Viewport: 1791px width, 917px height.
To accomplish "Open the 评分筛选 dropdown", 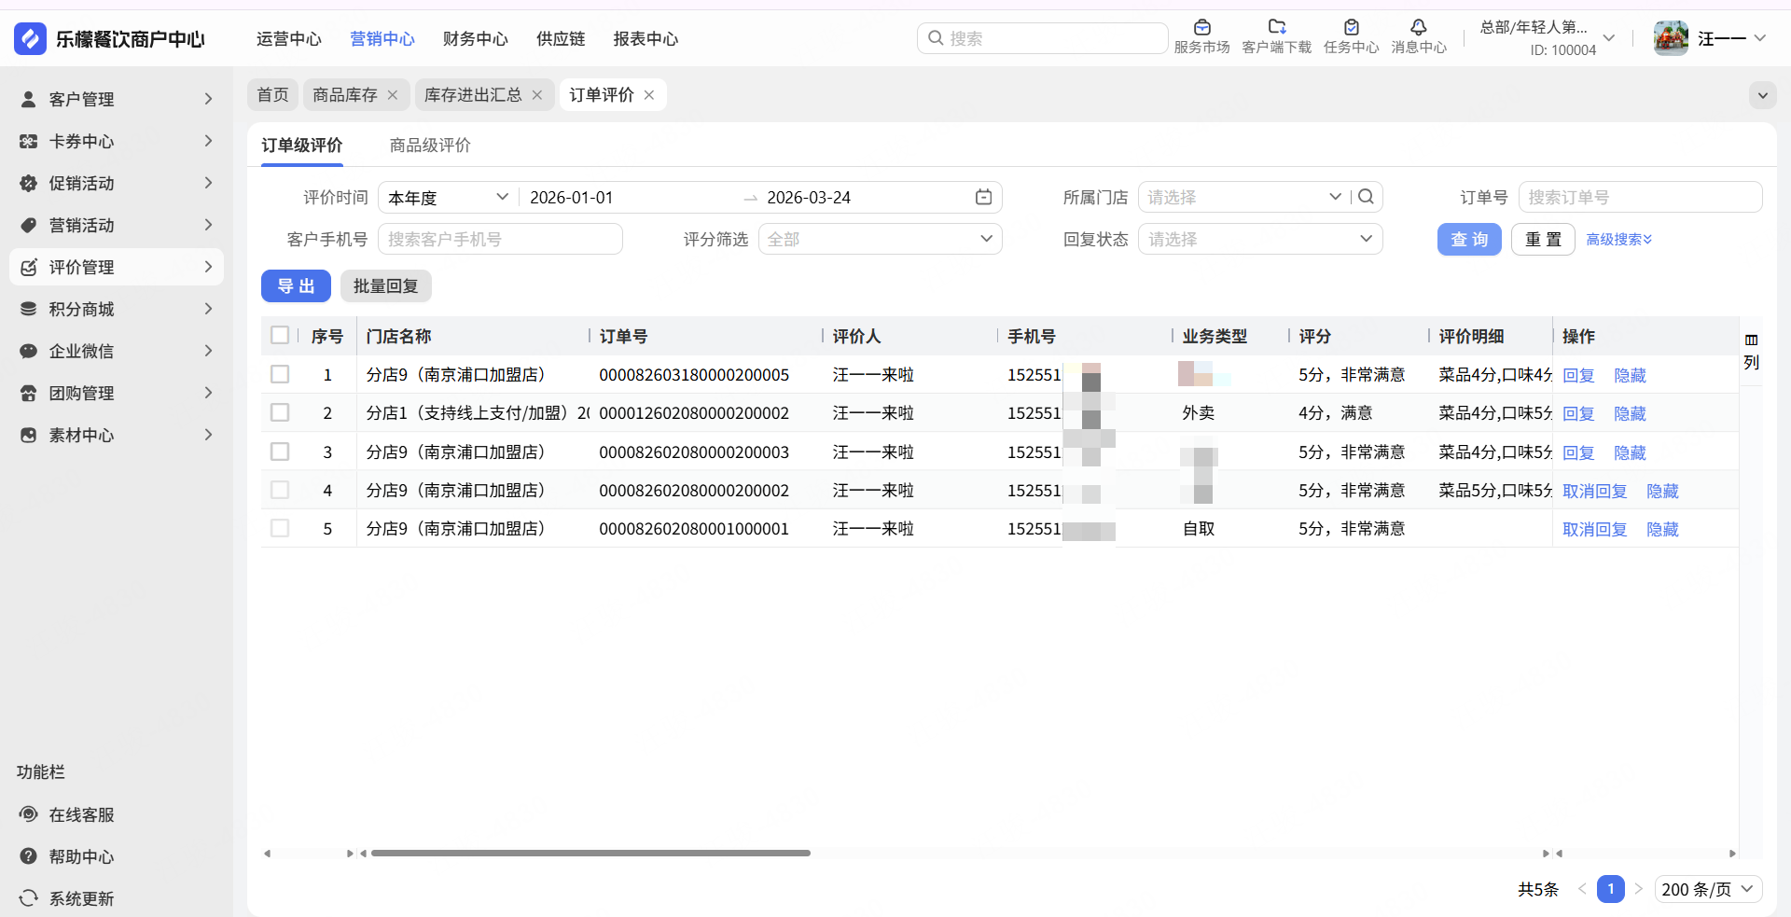I will tap(880, 239).
